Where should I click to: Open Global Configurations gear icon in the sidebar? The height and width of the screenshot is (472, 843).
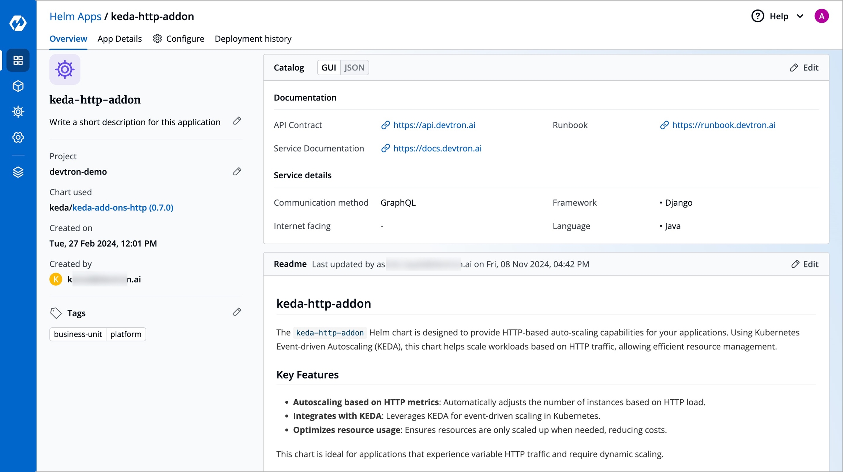pos(18,137)
